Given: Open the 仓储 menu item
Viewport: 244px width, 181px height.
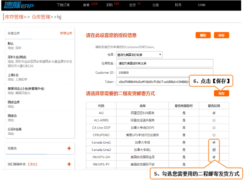Looking at the screenshot, I should (x=155, y=5).
